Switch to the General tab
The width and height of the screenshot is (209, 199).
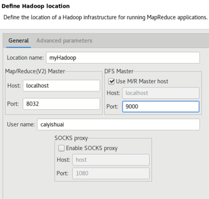[19, 41]
